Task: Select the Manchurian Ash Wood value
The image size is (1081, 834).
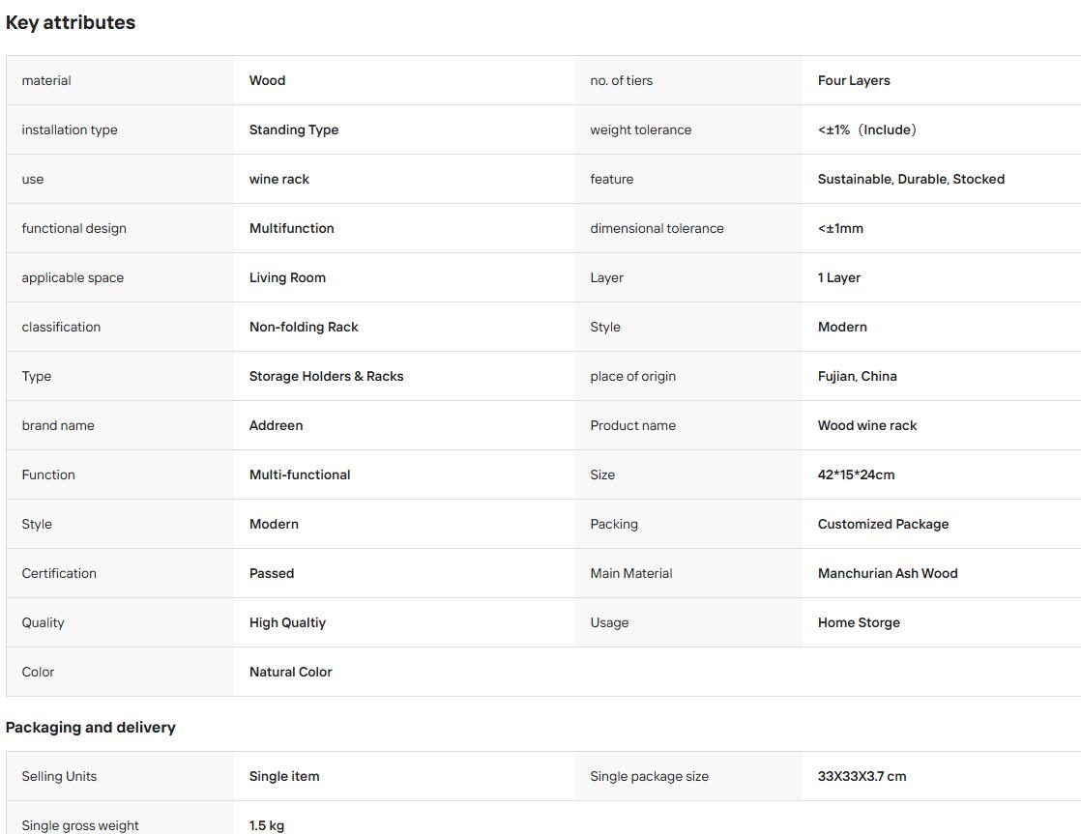Action: (888, 573)
